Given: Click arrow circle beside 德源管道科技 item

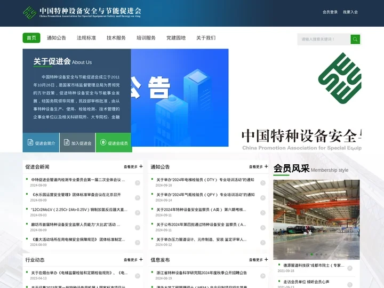Looking at the screenshot, I should click(x=350, y=268).
